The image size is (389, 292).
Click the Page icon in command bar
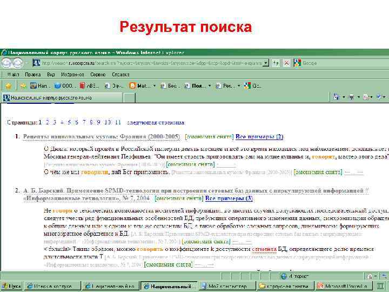tap(366, 97)
